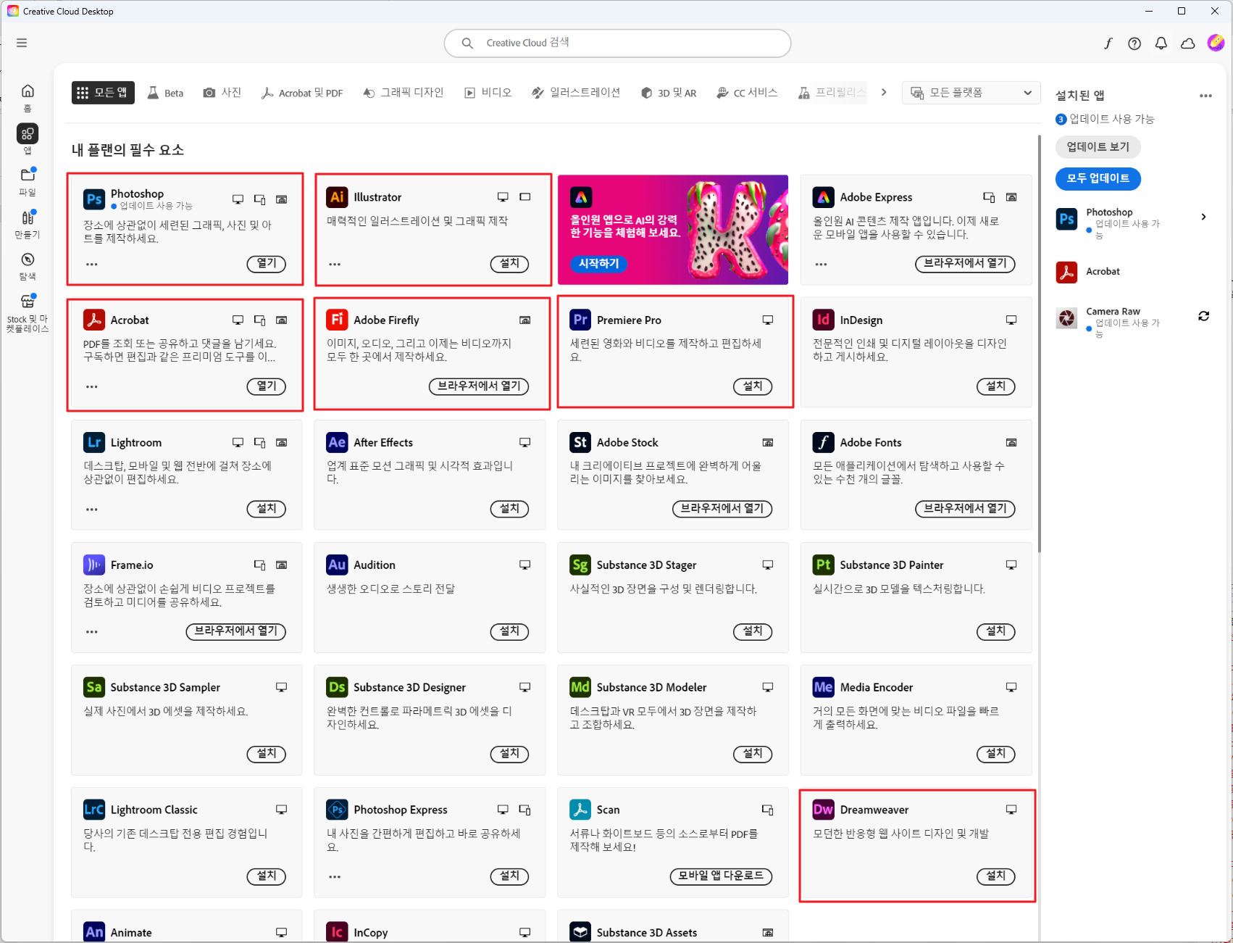
Task: Open the hamburger menu icon
Action: [22, 43]
